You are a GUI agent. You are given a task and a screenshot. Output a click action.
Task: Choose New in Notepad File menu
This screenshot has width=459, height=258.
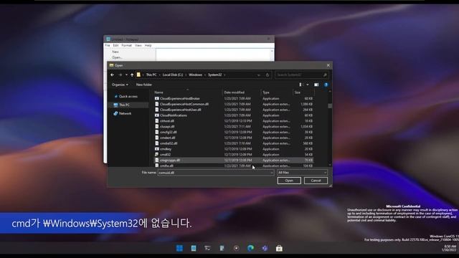tap(115, 52)
